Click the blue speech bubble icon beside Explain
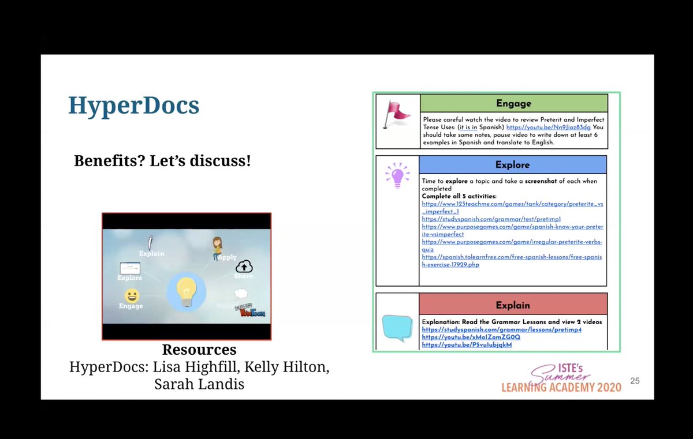The height and width of the screenshot is (439, 693). (x=397, y=328)
